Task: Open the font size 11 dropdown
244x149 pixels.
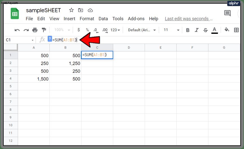Action: (x=172, y=30)
